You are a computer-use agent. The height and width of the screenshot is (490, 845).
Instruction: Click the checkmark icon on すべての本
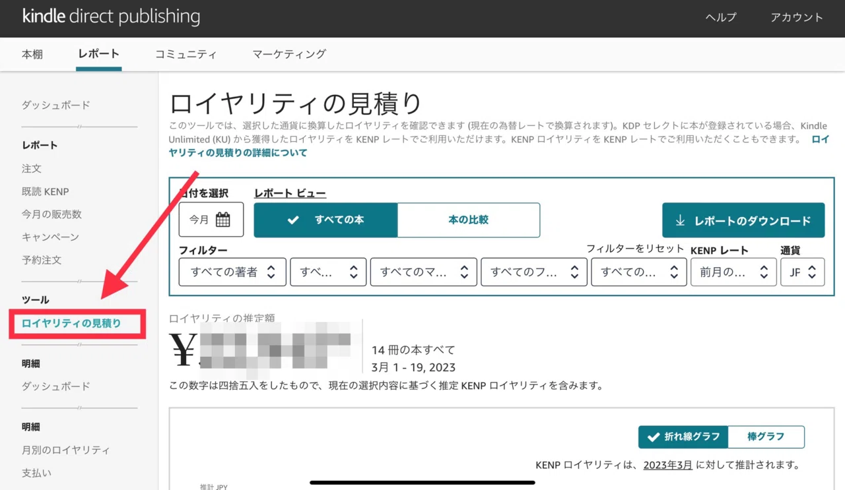coord(293,220)
